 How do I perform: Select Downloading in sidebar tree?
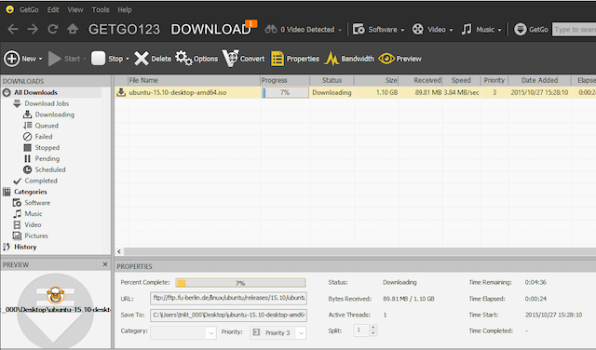pos(54,114)
